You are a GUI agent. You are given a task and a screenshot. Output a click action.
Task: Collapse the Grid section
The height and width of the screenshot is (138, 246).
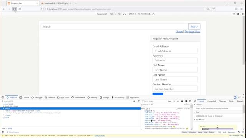coord(194,112)
